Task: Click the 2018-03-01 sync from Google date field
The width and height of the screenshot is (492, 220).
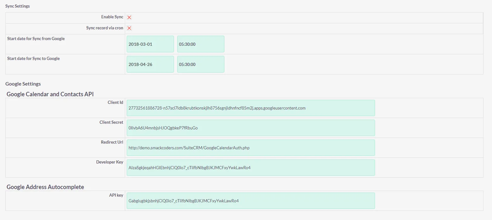Action: (150, 44)
